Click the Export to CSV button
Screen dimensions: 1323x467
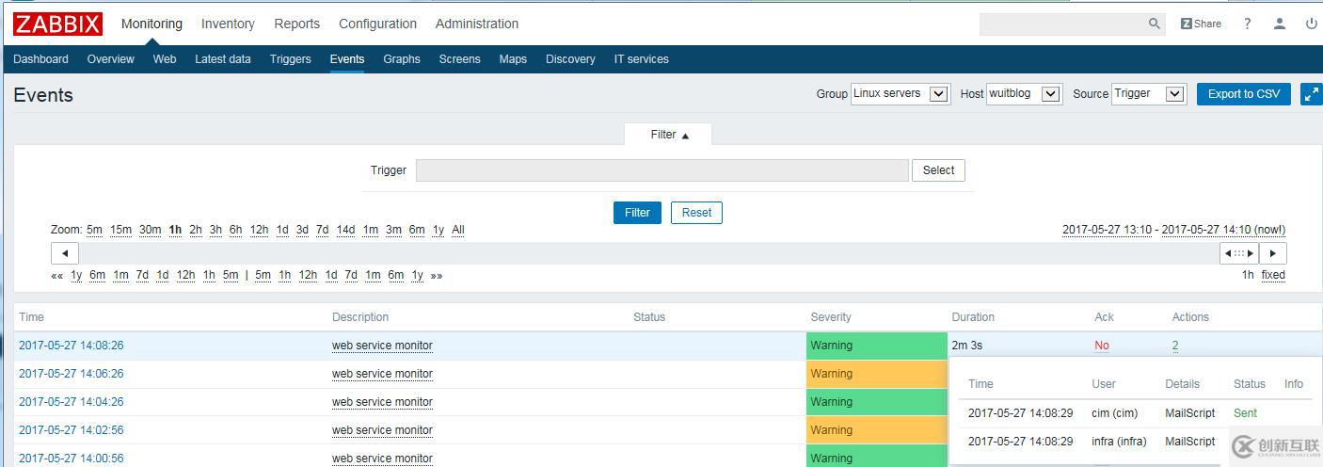(1244, 93)
